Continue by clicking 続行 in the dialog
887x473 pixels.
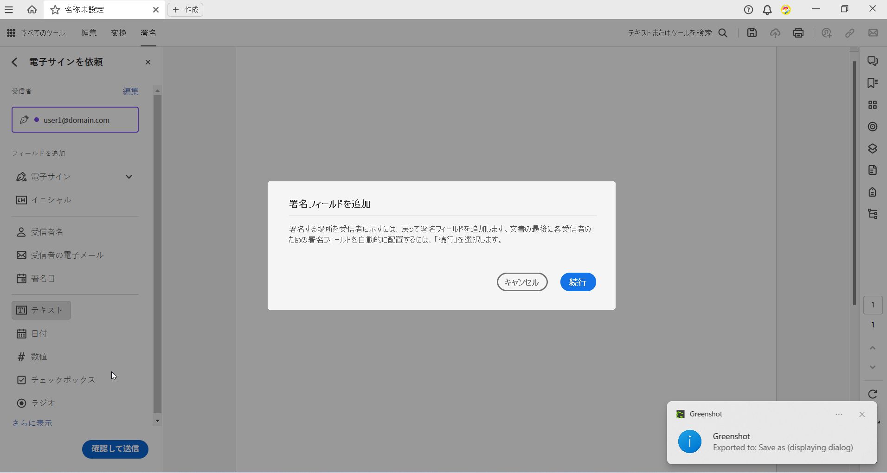[578, 282]
